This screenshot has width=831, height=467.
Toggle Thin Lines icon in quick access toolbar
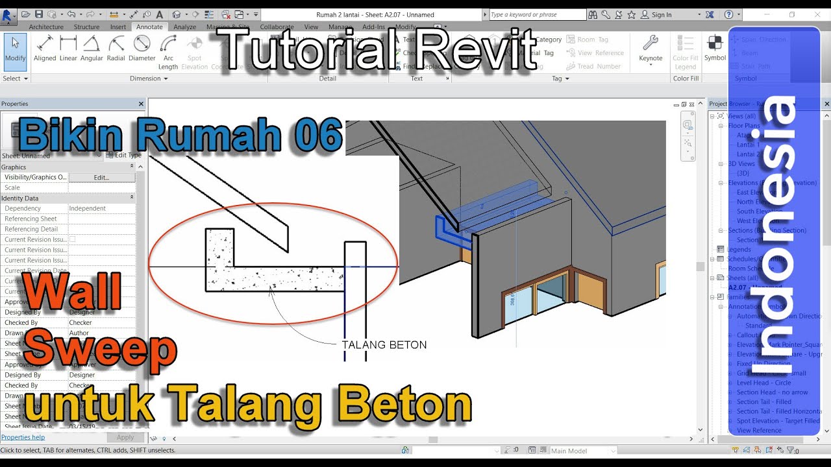(x=210, y=14)
